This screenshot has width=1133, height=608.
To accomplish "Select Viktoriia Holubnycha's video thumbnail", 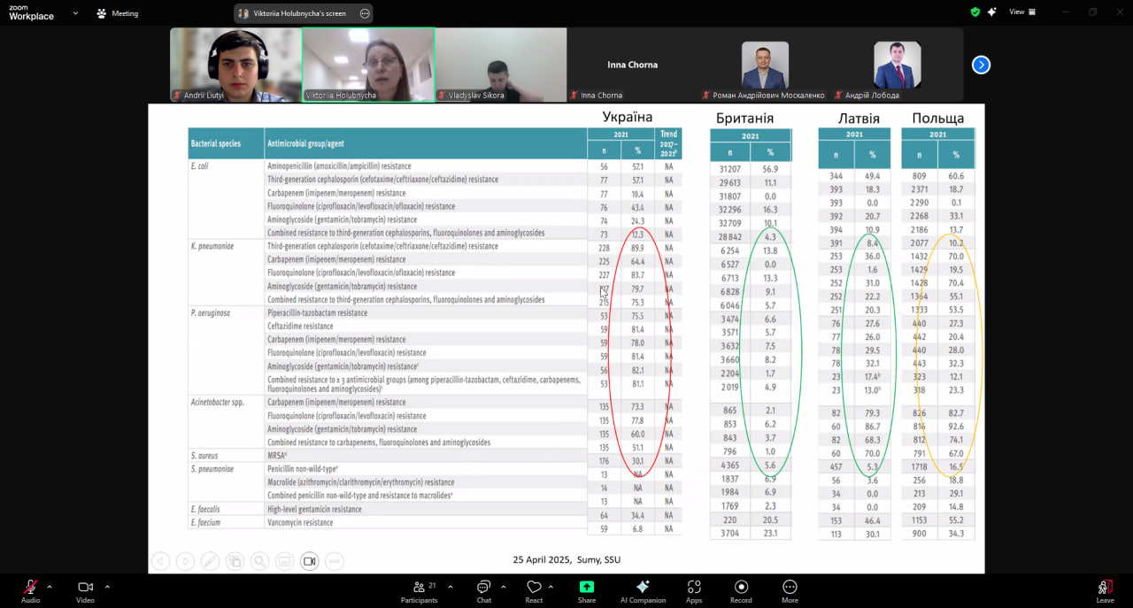I will (x=368, y=65).
